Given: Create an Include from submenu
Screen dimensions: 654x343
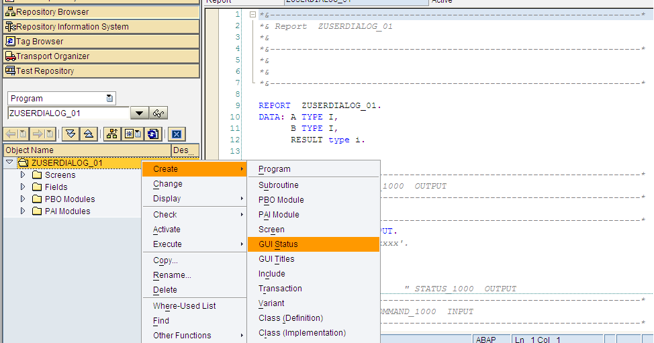Looking at the screenshot, I should 314,274.
